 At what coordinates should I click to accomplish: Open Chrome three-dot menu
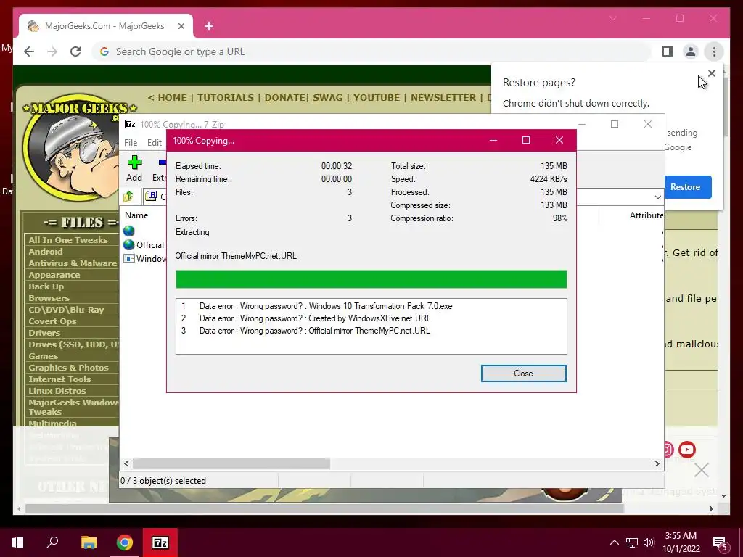[x=714, y=51]
